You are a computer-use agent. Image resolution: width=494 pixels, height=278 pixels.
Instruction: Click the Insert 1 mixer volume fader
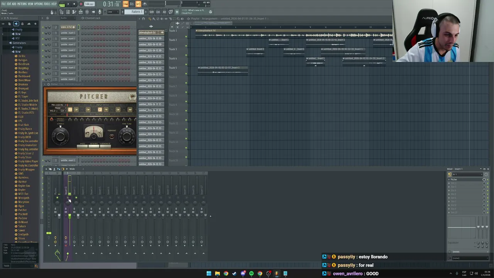coord(69,216)
